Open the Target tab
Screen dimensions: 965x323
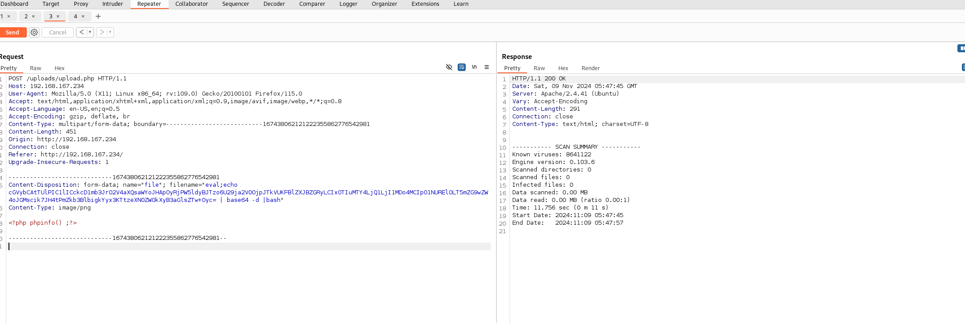point(51,4)
